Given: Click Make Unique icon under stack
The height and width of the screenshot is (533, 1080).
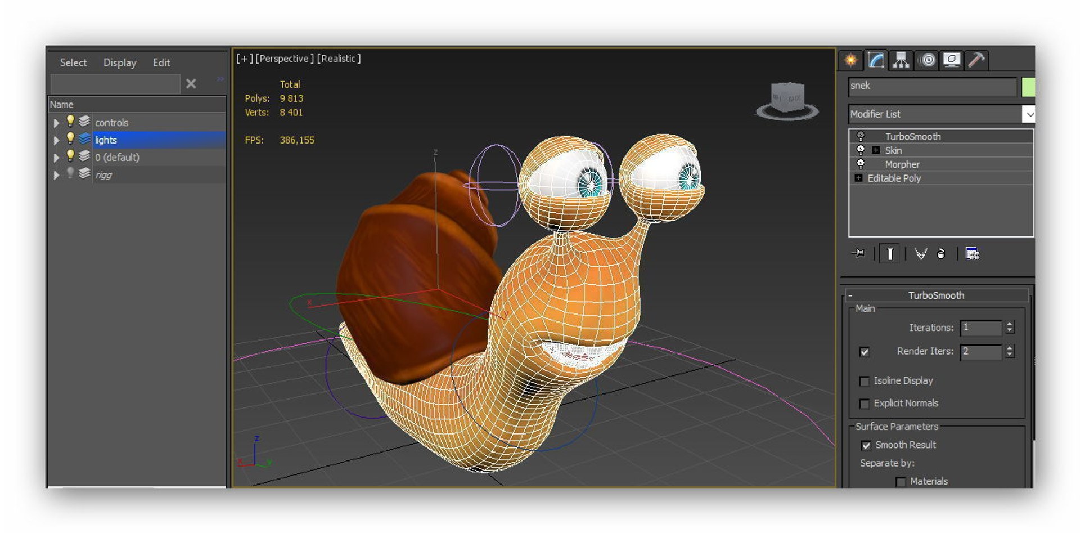Looking at the screenshot, I should 920,254.
